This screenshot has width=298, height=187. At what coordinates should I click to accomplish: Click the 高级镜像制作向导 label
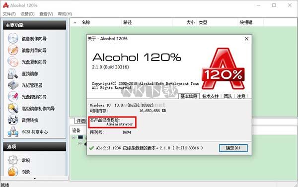38,109
